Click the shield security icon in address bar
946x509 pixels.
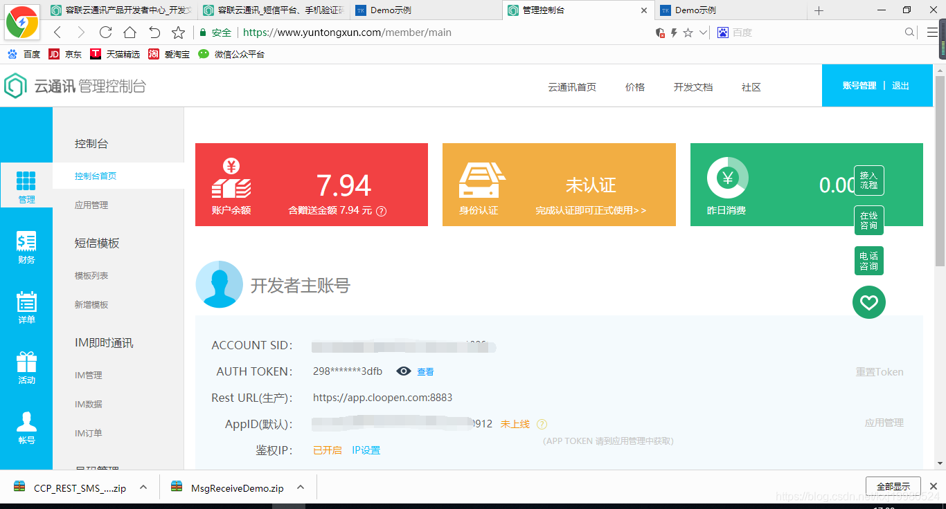pos(660,33)
